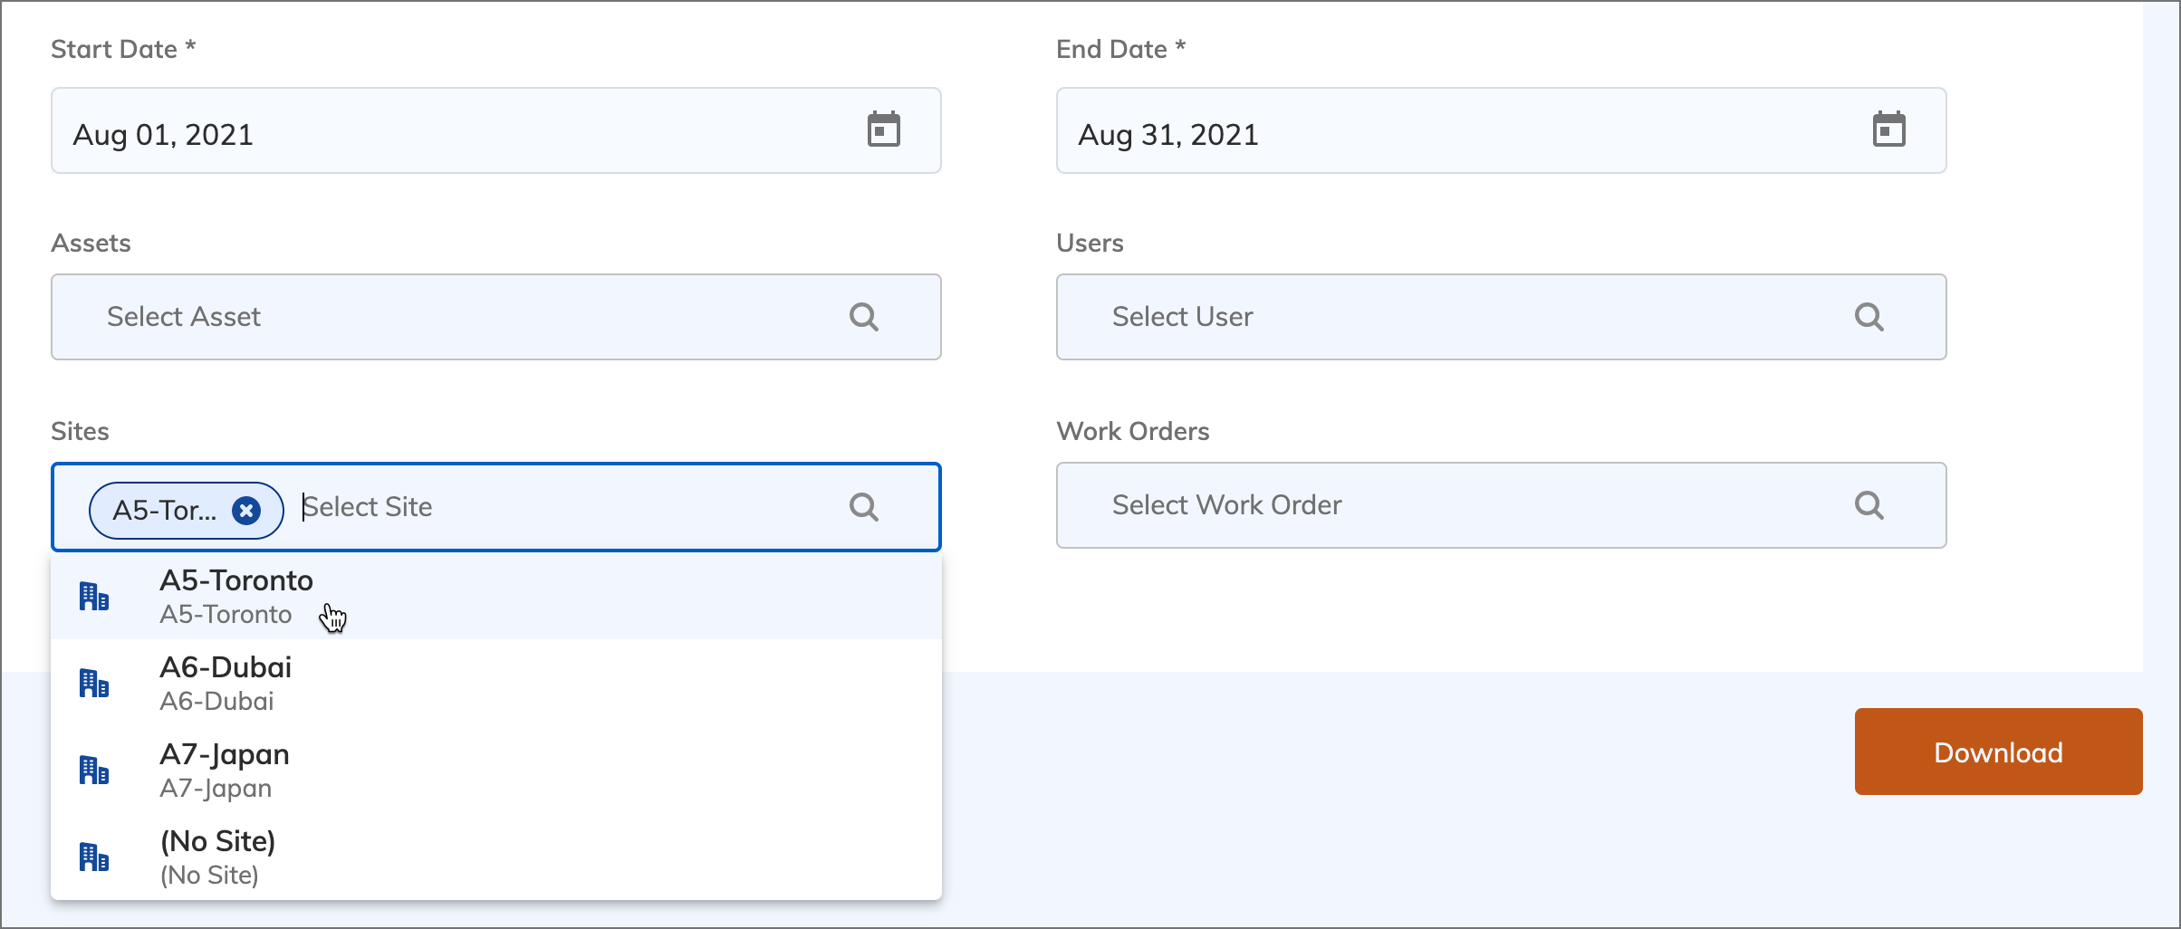Download the report
2181x929 pixels.
tap(1998, 752)
